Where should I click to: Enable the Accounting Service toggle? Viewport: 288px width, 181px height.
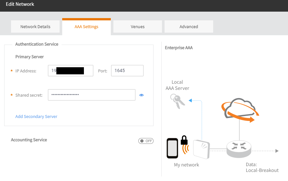point(146,141)
